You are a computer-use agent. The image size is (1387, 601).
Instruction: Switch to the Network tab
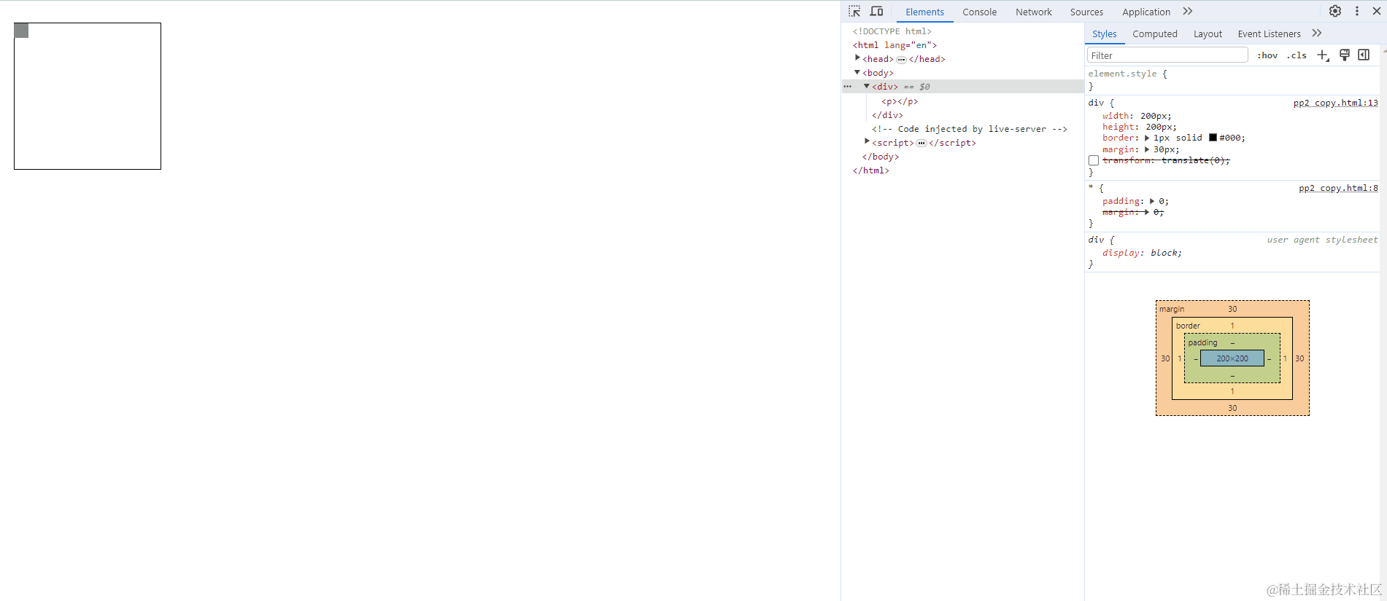1034,12
